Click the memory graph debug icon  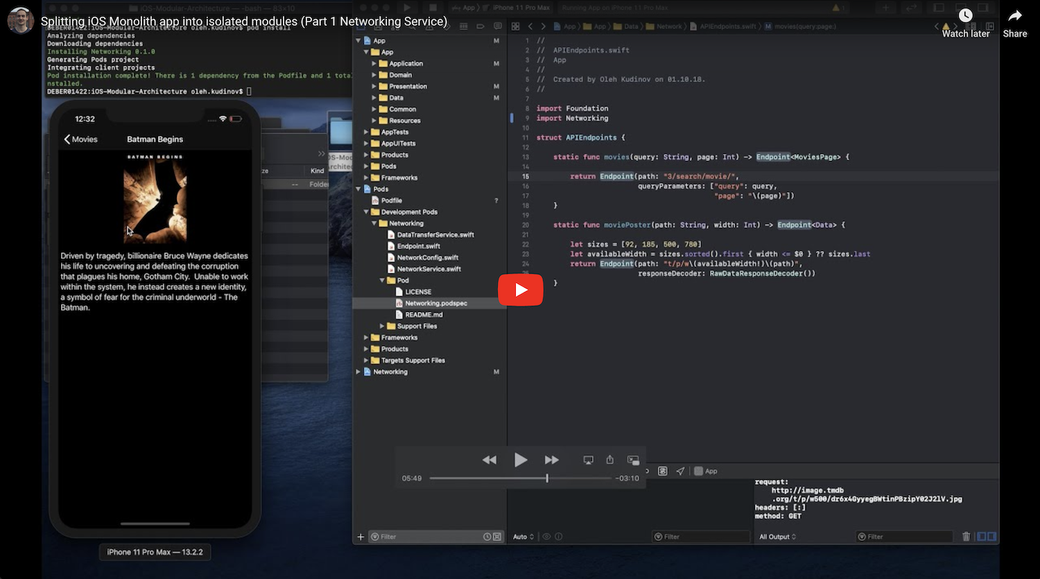[663, 471]
